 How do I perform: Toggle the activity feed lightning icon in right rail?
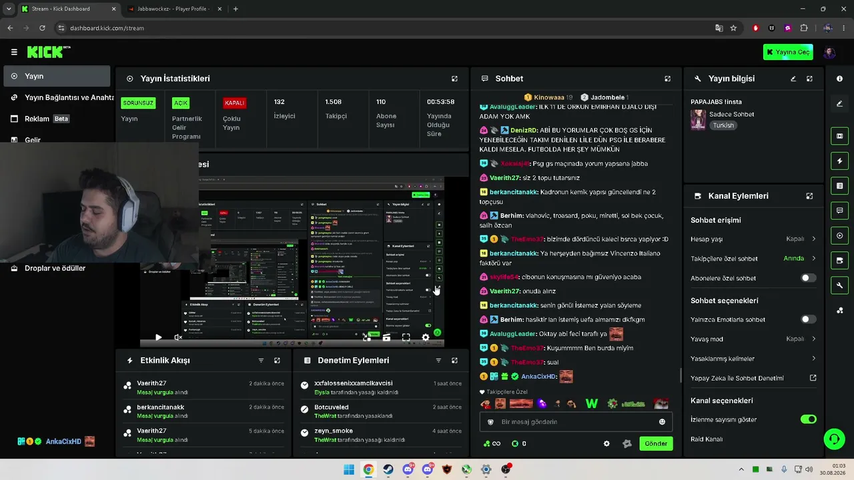839,161
